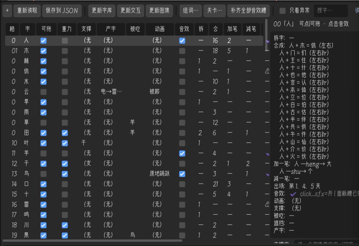Click the 更新字库 button

[x=102, y=11]
